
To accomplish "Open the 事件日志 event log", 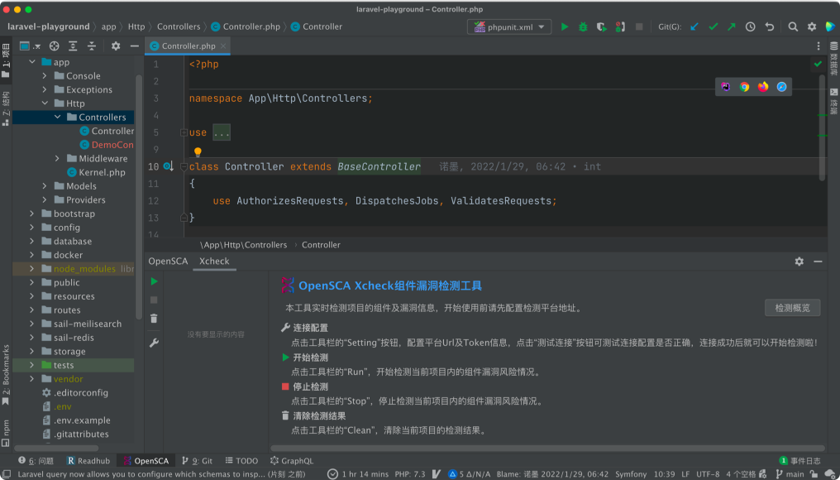I will tap(799, 461).
